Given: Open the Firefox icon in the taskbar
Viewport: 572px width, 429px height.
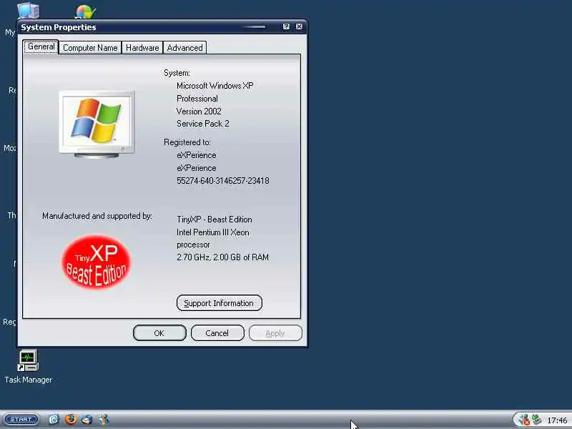Looking at the screenshot, I should pyautogui.click(x=71, y=419).
